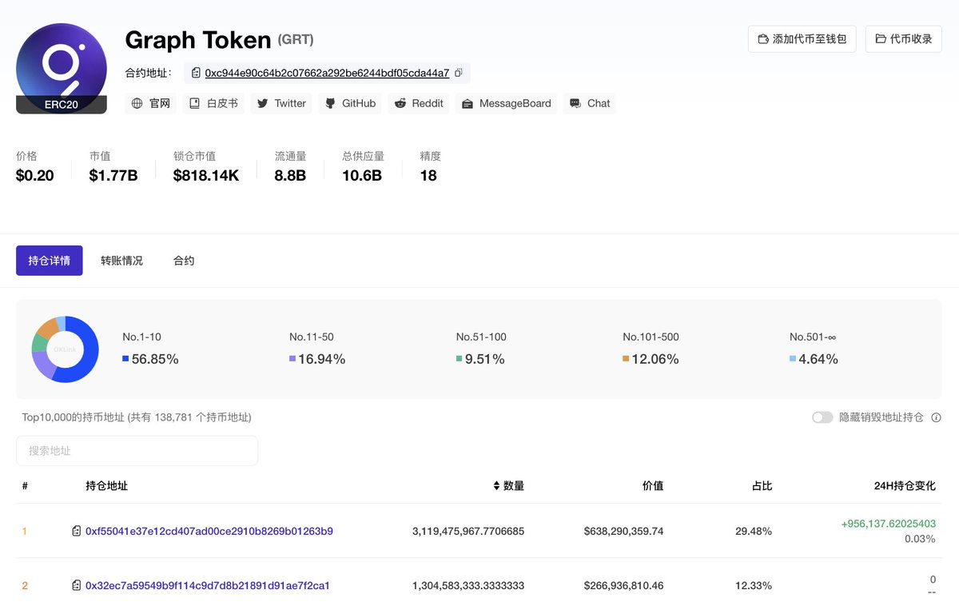Open the GitHub link
Screen dimensions: 959x610
(x=350, y=103)
